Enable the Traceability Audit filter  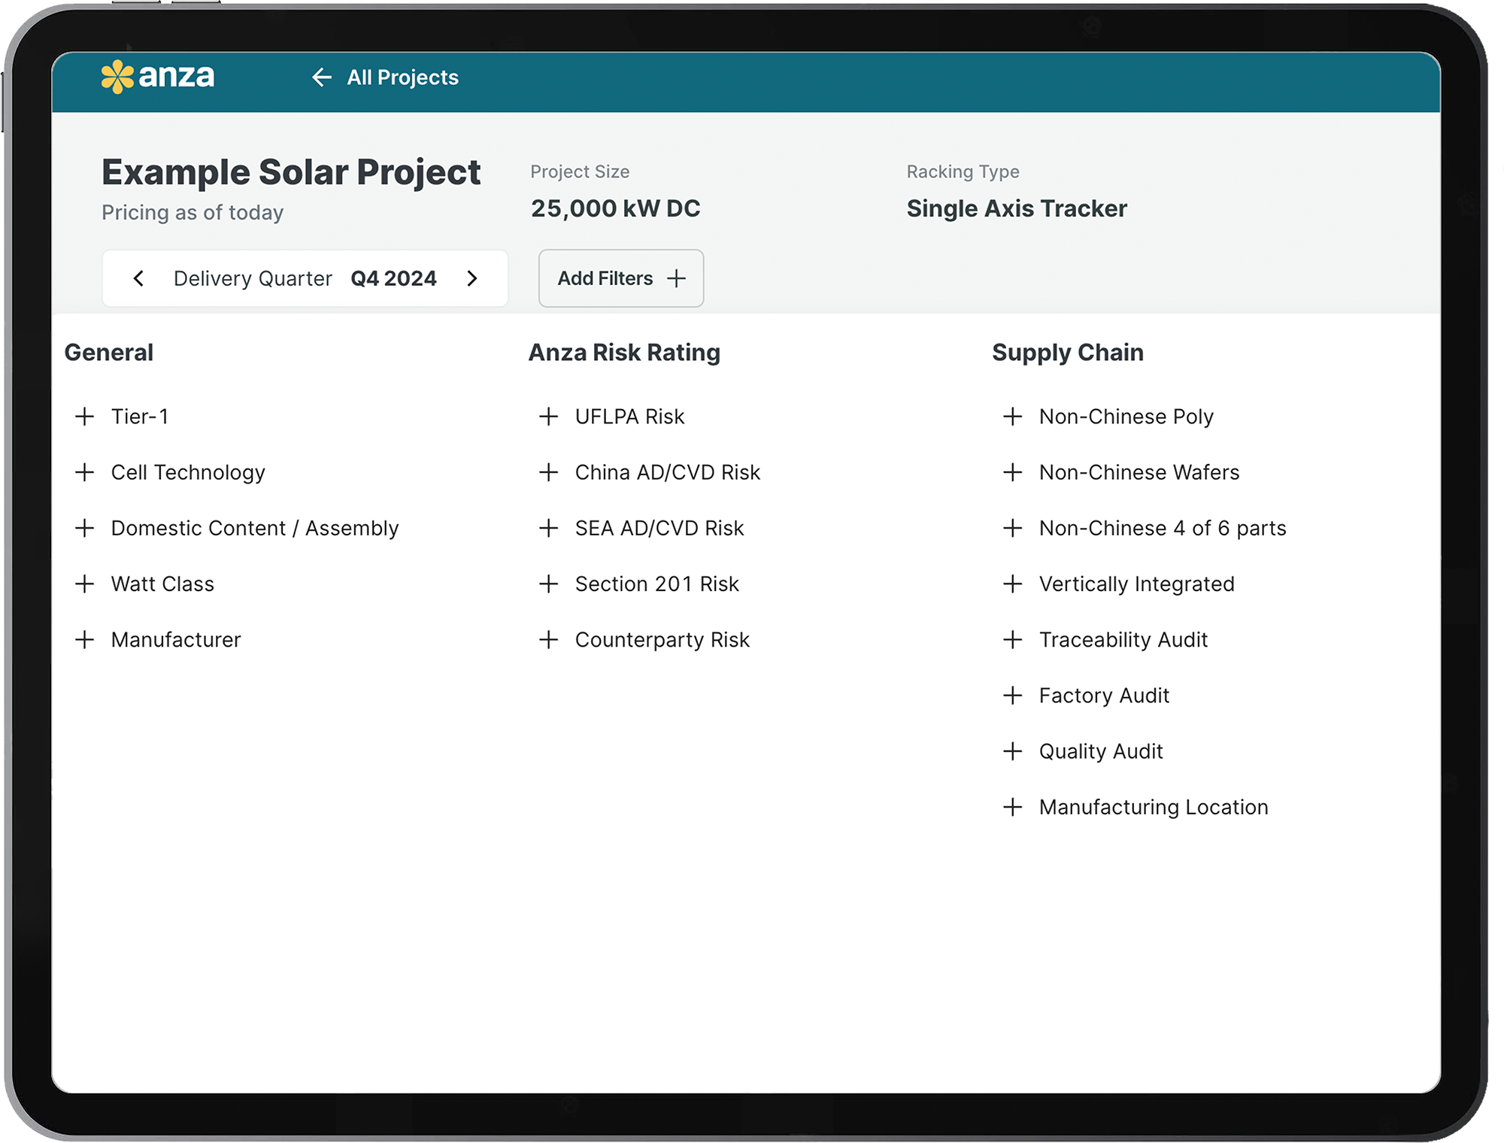click(1123, 639)
